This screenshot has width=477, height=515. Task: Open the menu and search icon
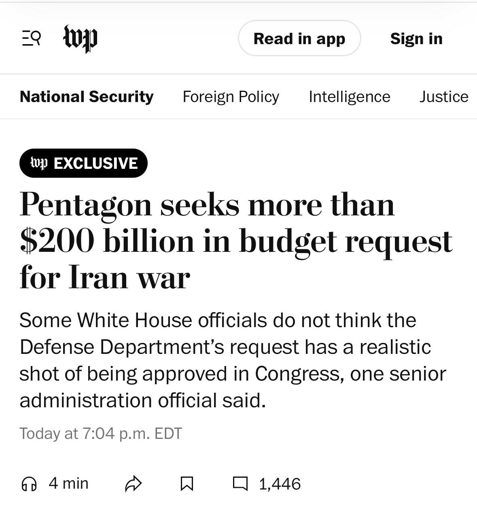pos(31,38)
